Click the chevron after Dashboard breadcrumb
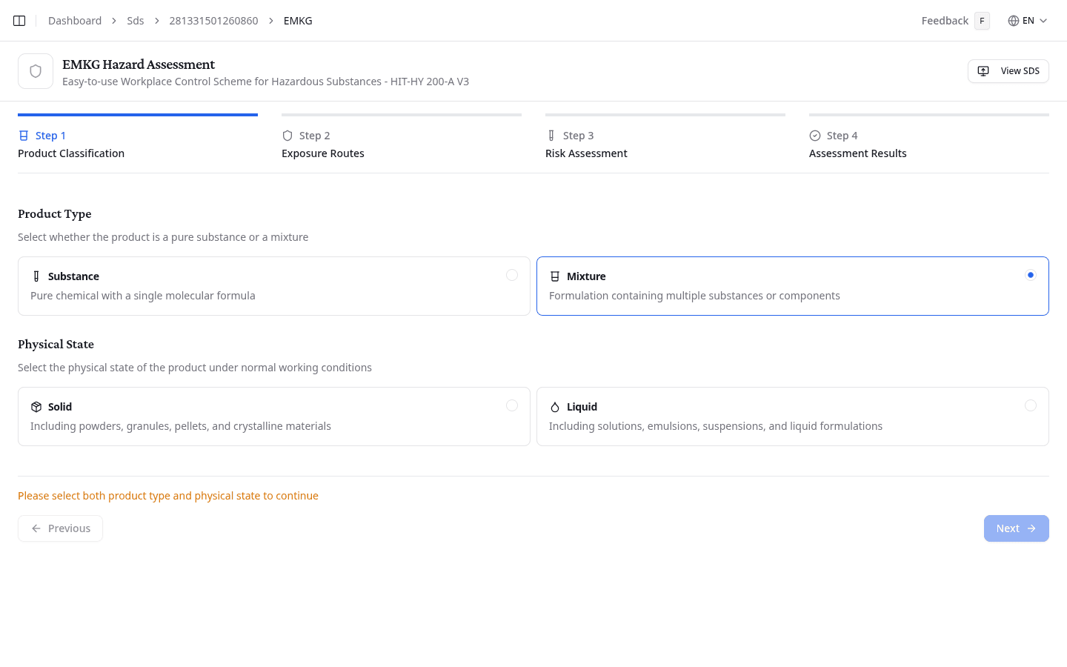The image size is (1067, 667). point(113,20)
